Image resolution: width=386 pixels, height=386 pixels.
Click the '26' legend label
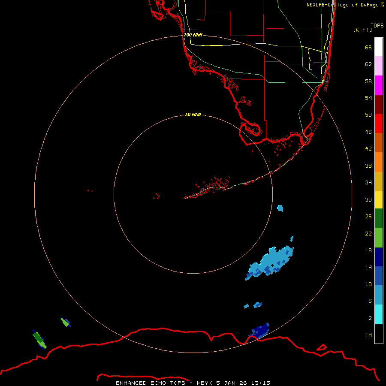coord(368,217)
